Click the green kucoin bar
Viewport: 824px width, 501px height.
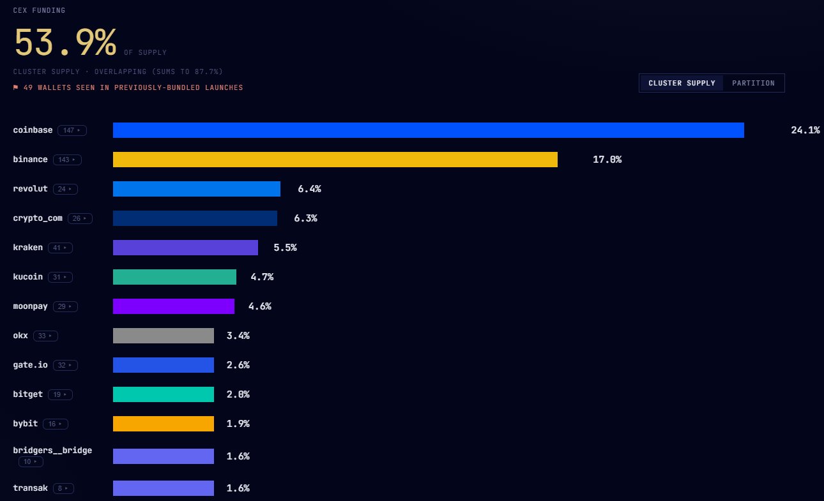174,277
